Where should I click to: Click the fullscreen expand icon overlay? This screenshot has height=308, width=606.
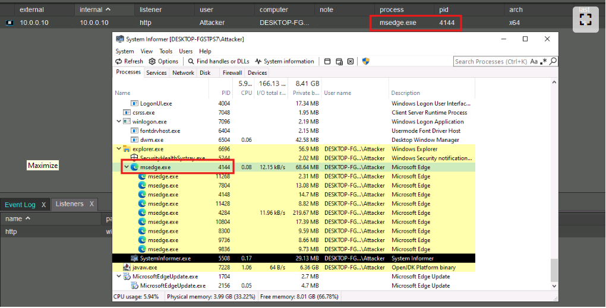(x=586, y=20)
